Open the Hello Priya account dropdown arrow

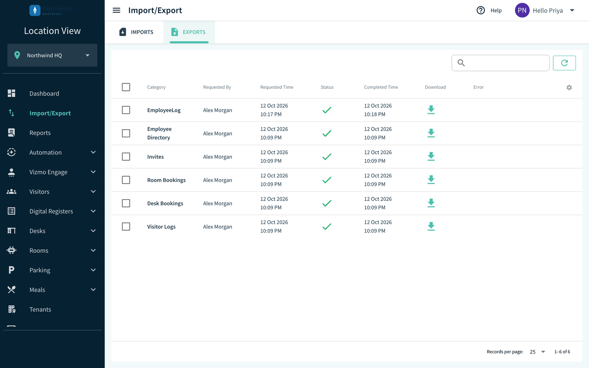click(x=572, y=10)
